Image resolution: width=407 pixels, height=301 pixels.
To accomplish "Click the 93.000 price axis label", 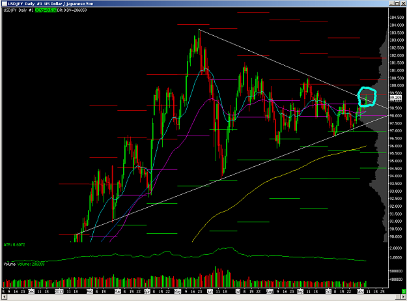I will [x=397, y=191].
